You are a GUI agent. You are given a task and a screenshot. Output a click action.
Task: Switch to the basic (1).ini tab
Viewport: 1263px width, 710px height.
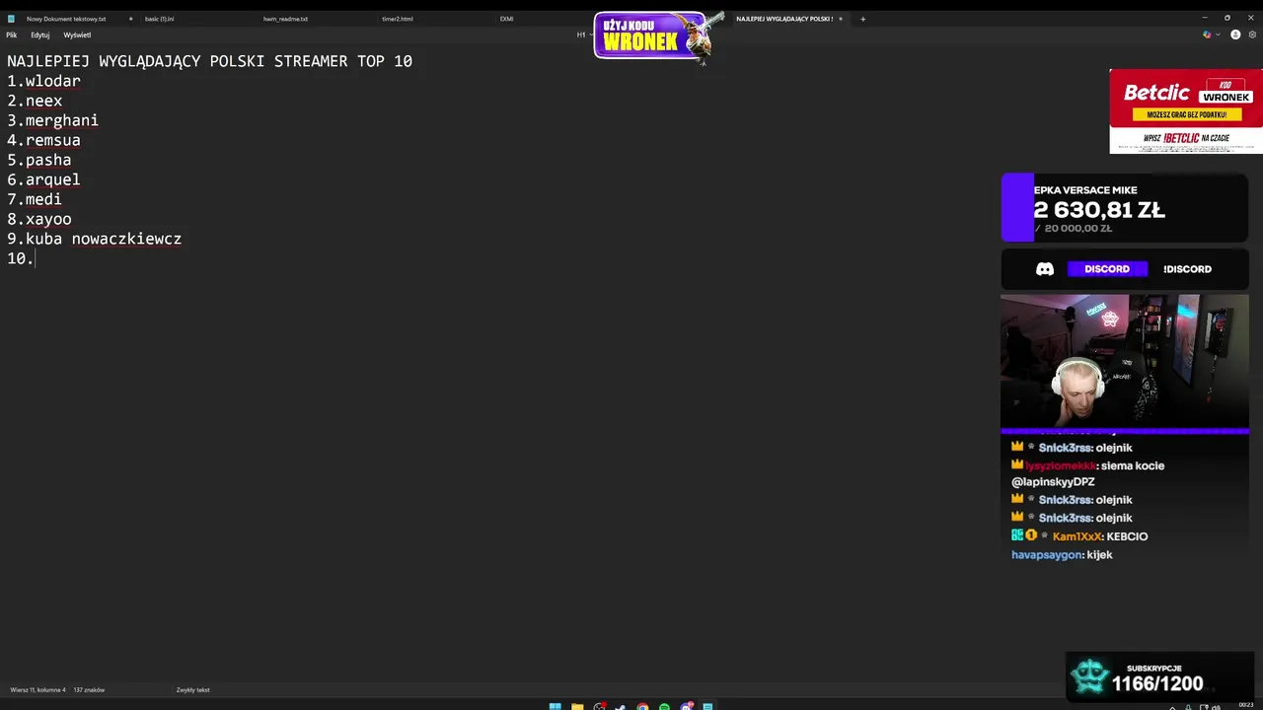(159, 19)
